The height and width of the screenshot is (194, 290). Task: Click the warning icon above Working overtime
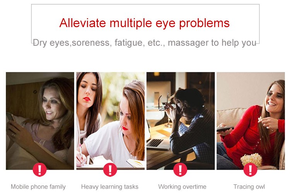(180, 170)
